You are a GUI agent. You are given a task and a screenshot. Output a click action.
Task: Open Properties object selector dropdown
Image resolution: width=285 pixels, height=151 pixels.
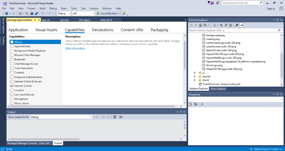282,99
